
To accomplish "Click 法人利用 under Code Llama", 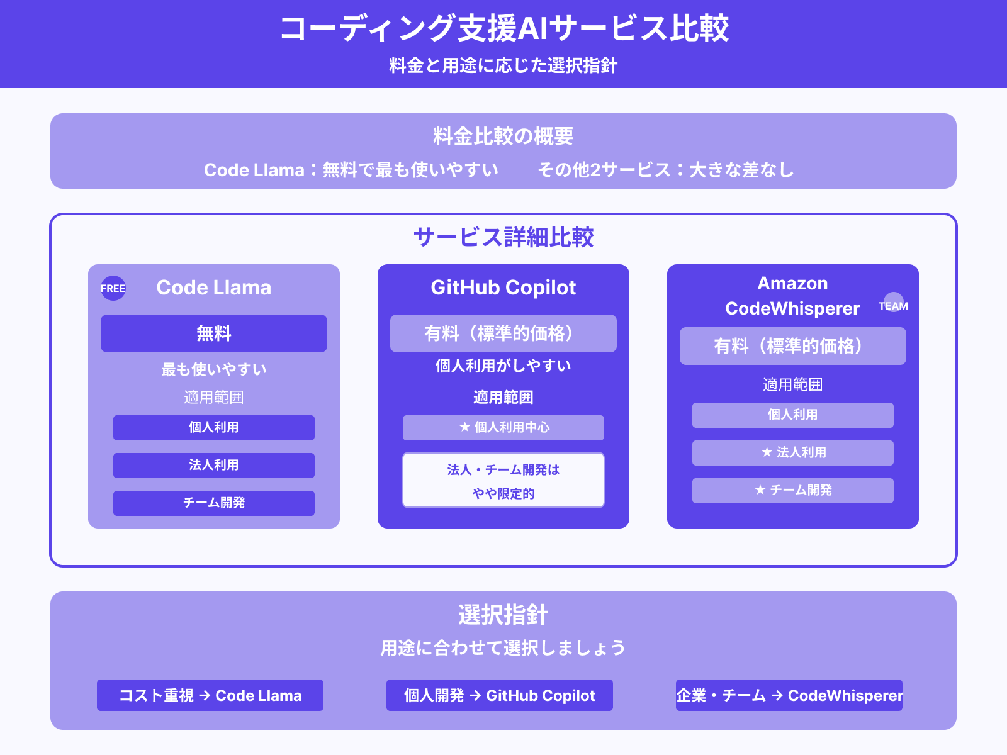I will click(214, 466).
